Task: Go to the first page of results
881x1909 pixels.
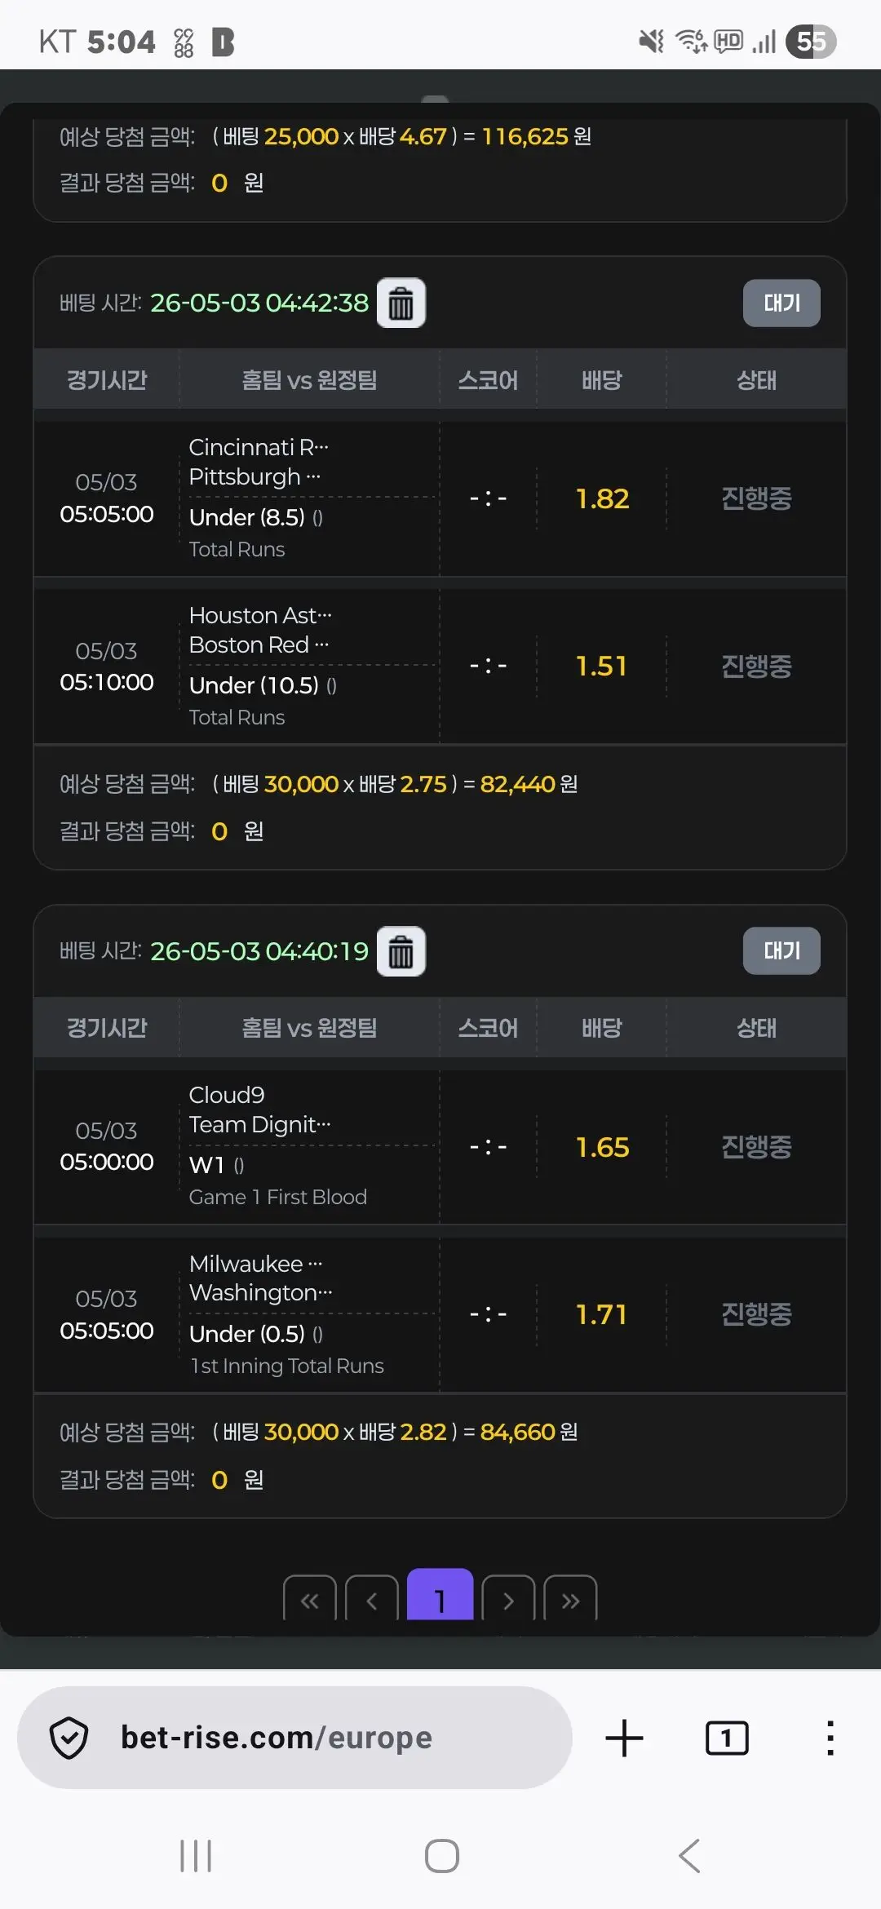Action: tap(310, 1599)
